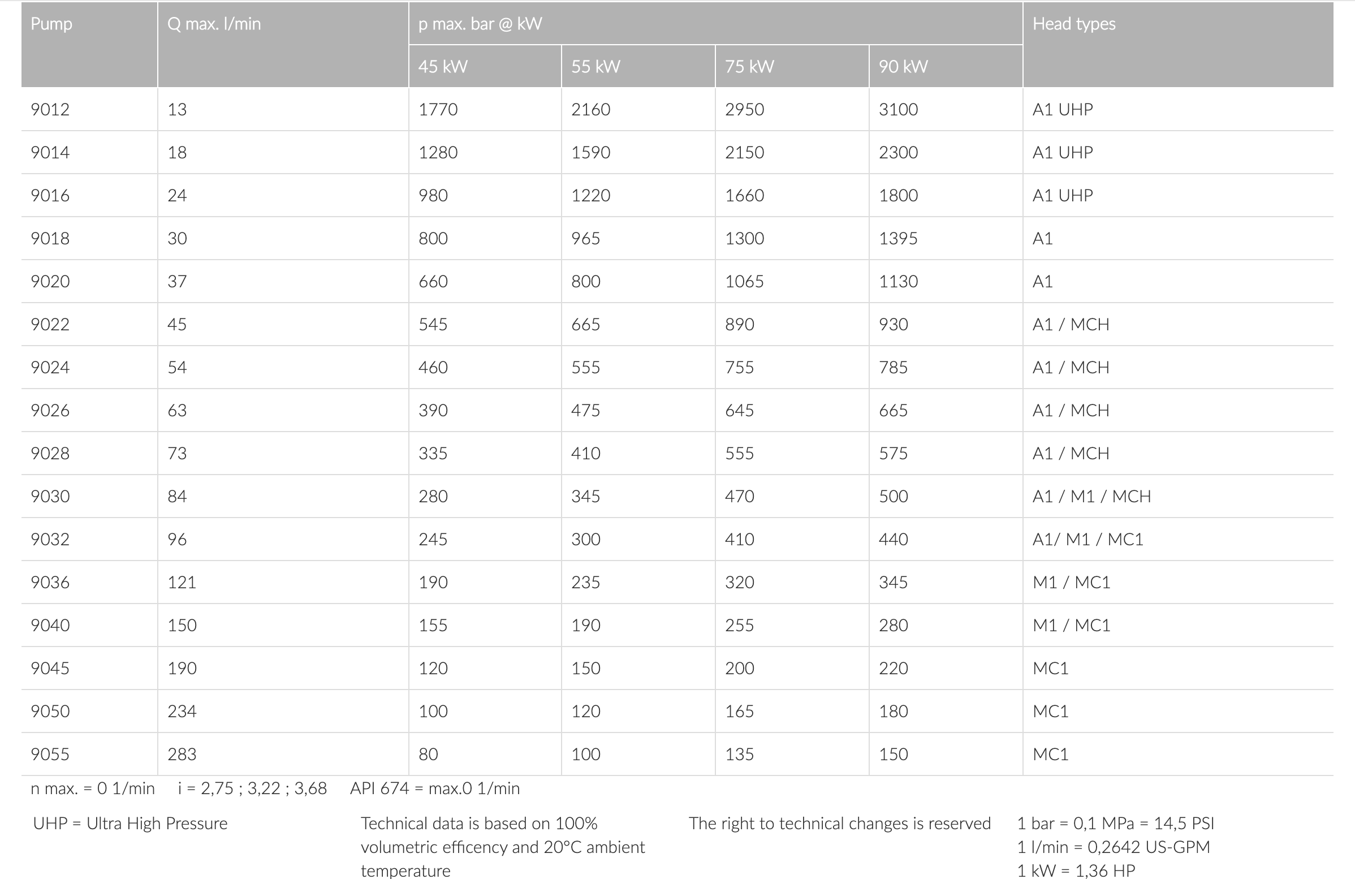The image size is (1355, 879).
Task: Select the pump 9024 row label
Action: pyautogui.click(x=50, y=367)
